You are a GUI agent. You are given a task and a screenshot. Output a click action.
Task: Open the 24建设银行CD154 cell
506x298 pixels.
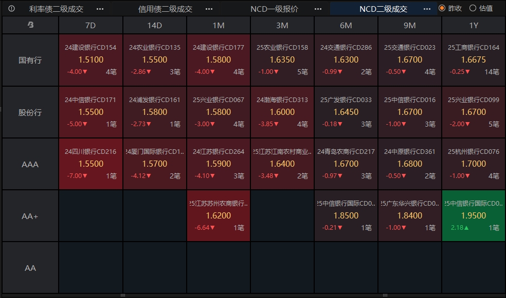(91, 60)
